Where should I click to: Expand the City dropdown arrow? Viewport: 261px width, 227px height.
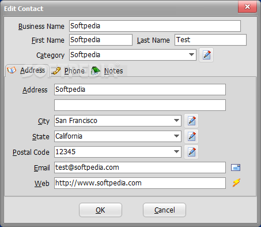coord(176,121)
